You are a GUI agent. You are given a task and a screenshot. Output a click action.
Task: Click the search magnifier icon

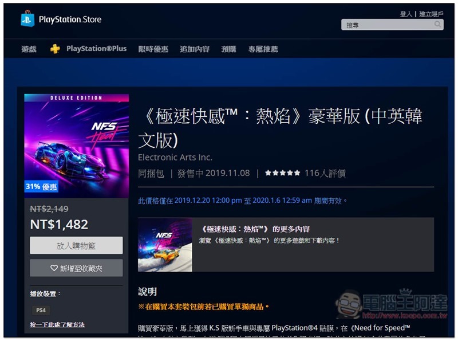tap(437, 24)
